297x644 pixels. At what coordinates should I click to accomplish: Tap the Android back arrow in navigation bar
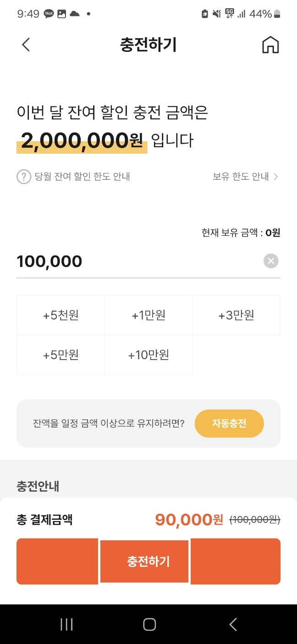233,624
